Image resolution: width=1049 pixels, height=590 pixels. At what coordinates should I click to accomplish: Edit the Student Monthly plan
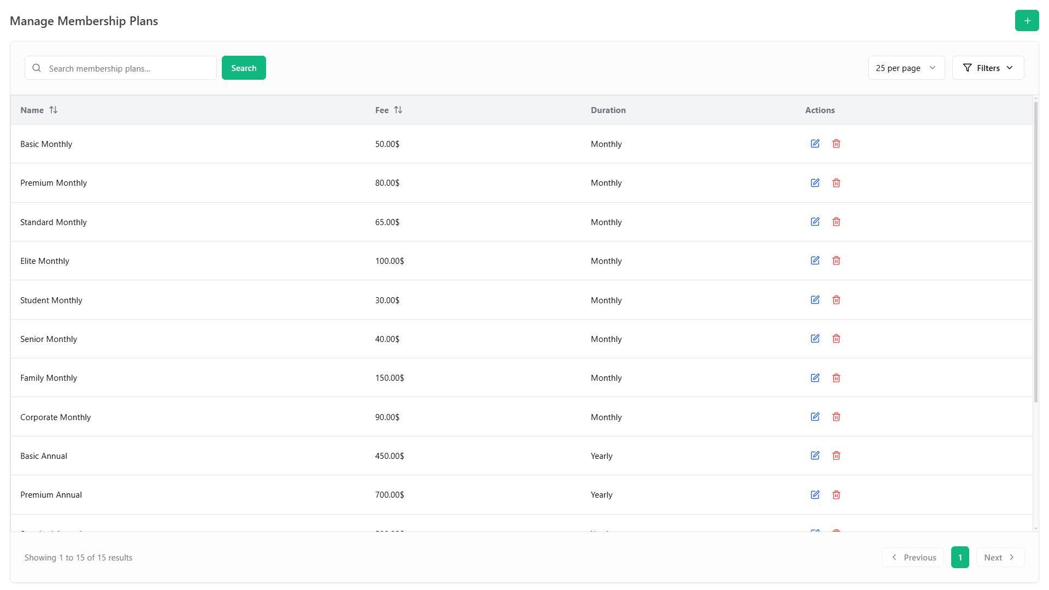[815, 300]
